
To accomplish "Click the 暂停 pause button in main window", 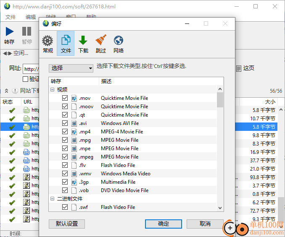I will click(x=27, y=35).
